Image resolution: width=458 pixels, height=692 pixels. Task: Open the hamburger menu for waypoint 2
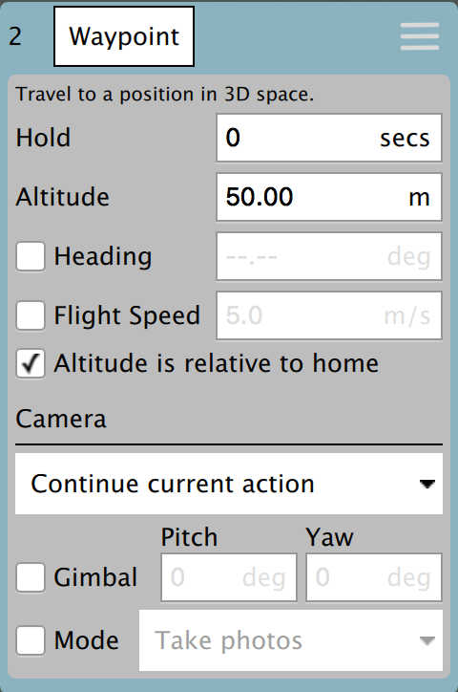pos(419,36)
